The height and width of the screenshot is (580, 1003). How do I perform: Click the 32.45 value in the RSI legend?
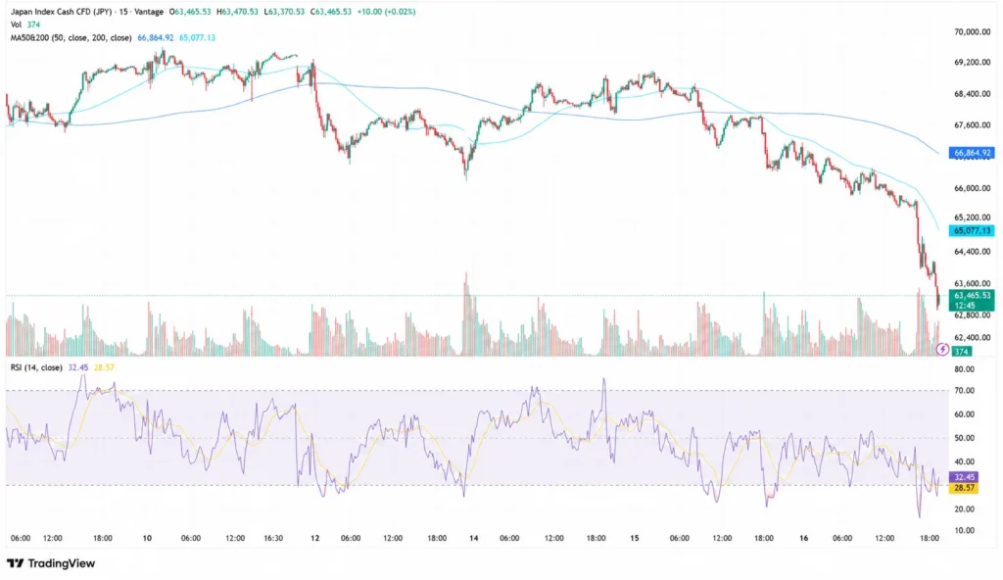point(78,367)
